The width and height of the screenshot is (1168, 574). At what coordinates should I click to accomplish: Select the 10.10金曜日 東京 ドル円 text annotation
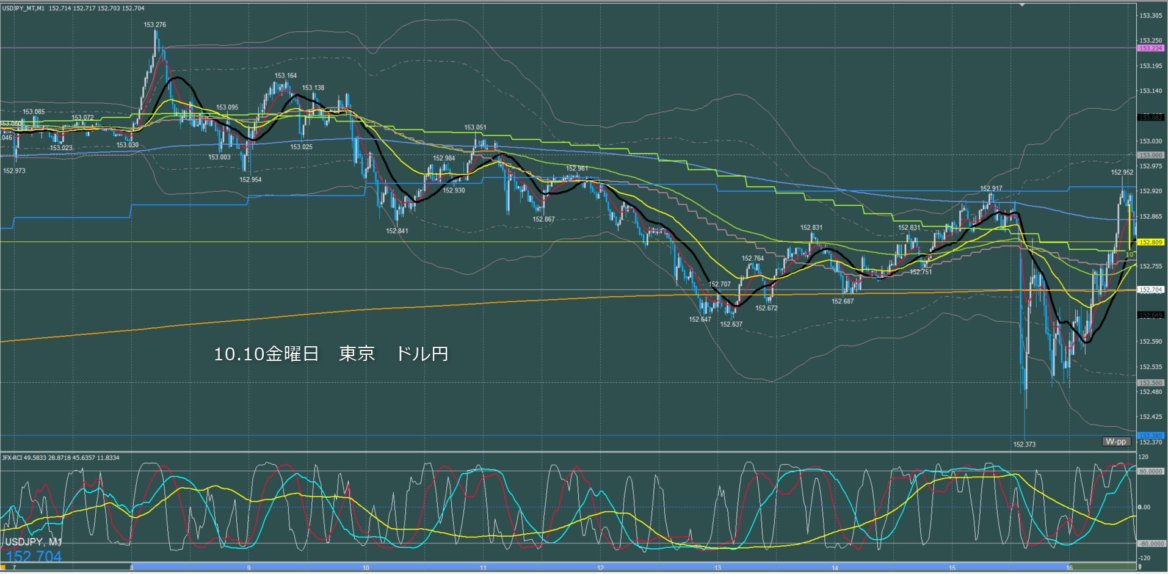(330, 354)
